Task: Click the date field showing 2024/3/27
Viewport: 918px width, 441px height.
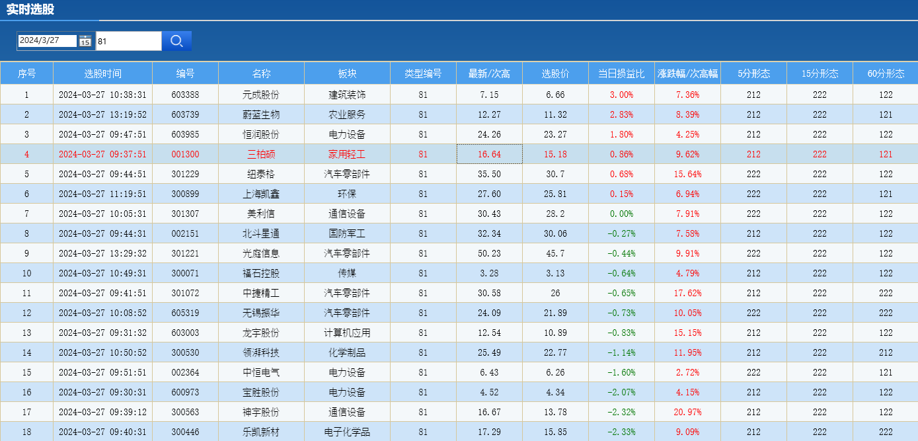Action: 47,40
